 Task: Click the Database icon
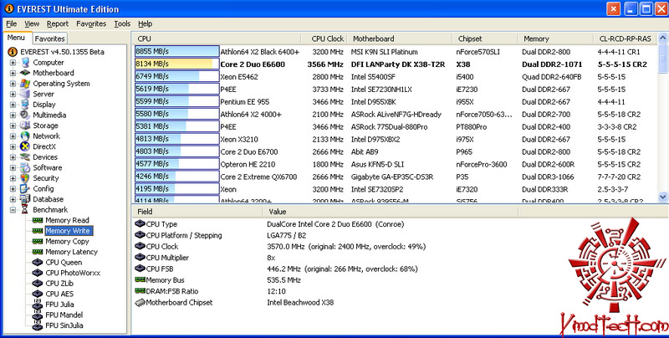tap(25, 199)
